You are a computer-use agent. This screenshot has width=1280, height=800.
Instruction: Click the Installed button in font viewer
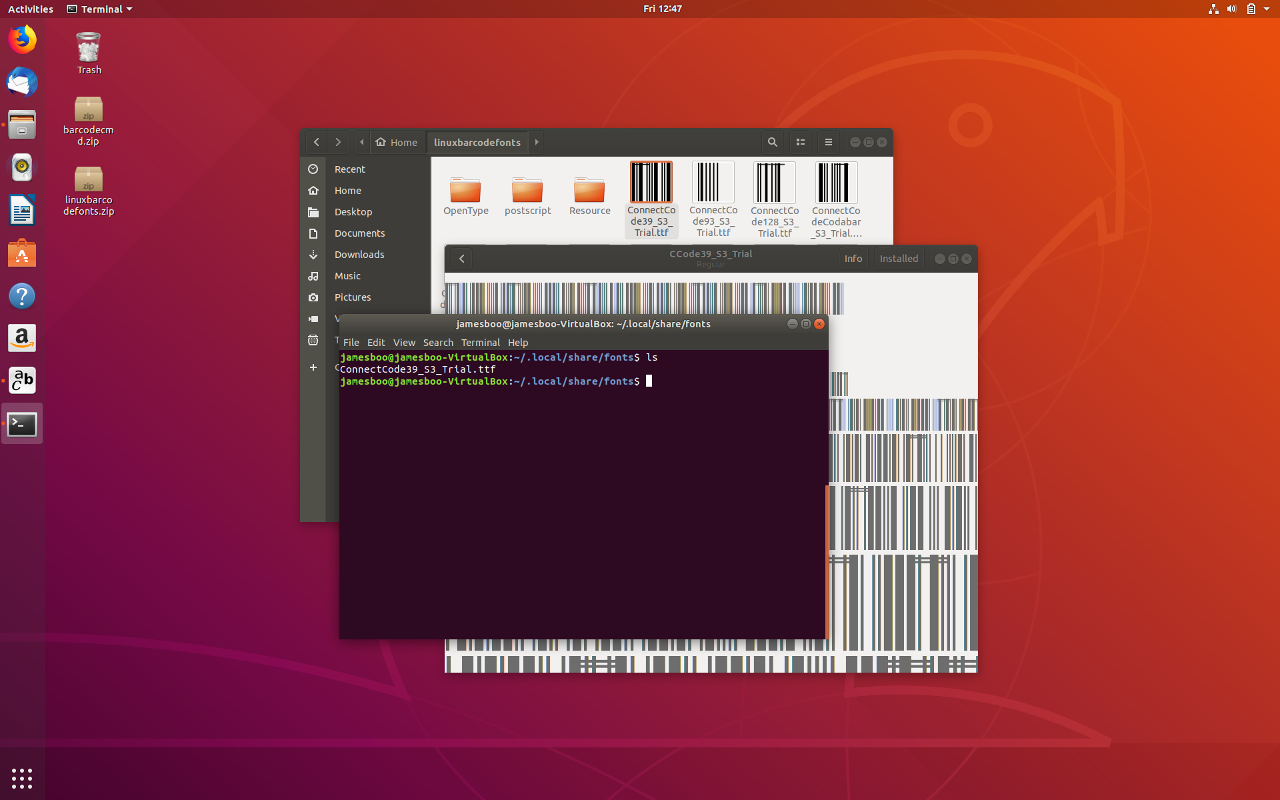[x=898, y=259]
